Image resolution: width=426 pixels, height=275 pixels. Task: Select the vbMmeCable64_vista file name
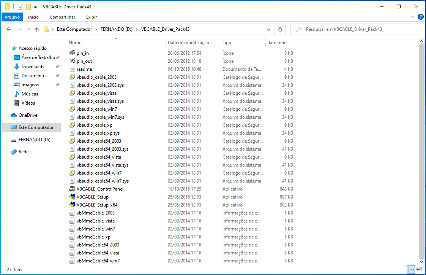click(98, 253)
